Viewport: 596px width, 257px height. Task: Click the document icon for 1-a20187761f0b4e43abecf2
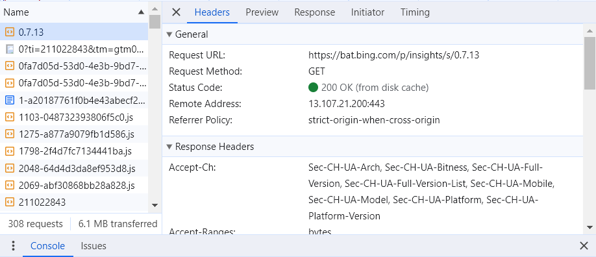[x=10, y=101]
